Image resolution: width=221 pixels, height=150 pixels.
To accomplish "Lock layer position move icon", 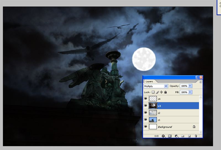I will click(x=161, y=92).
